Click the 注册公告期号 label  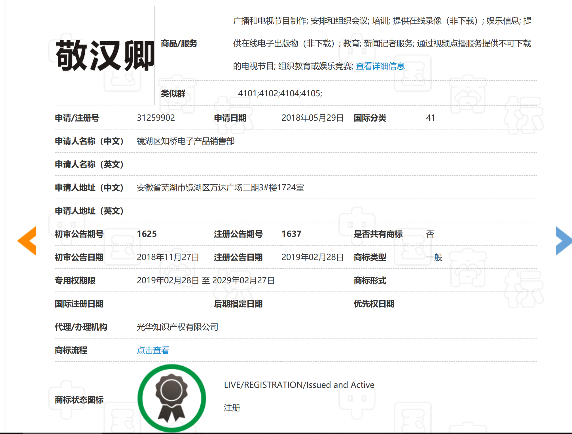238,234
